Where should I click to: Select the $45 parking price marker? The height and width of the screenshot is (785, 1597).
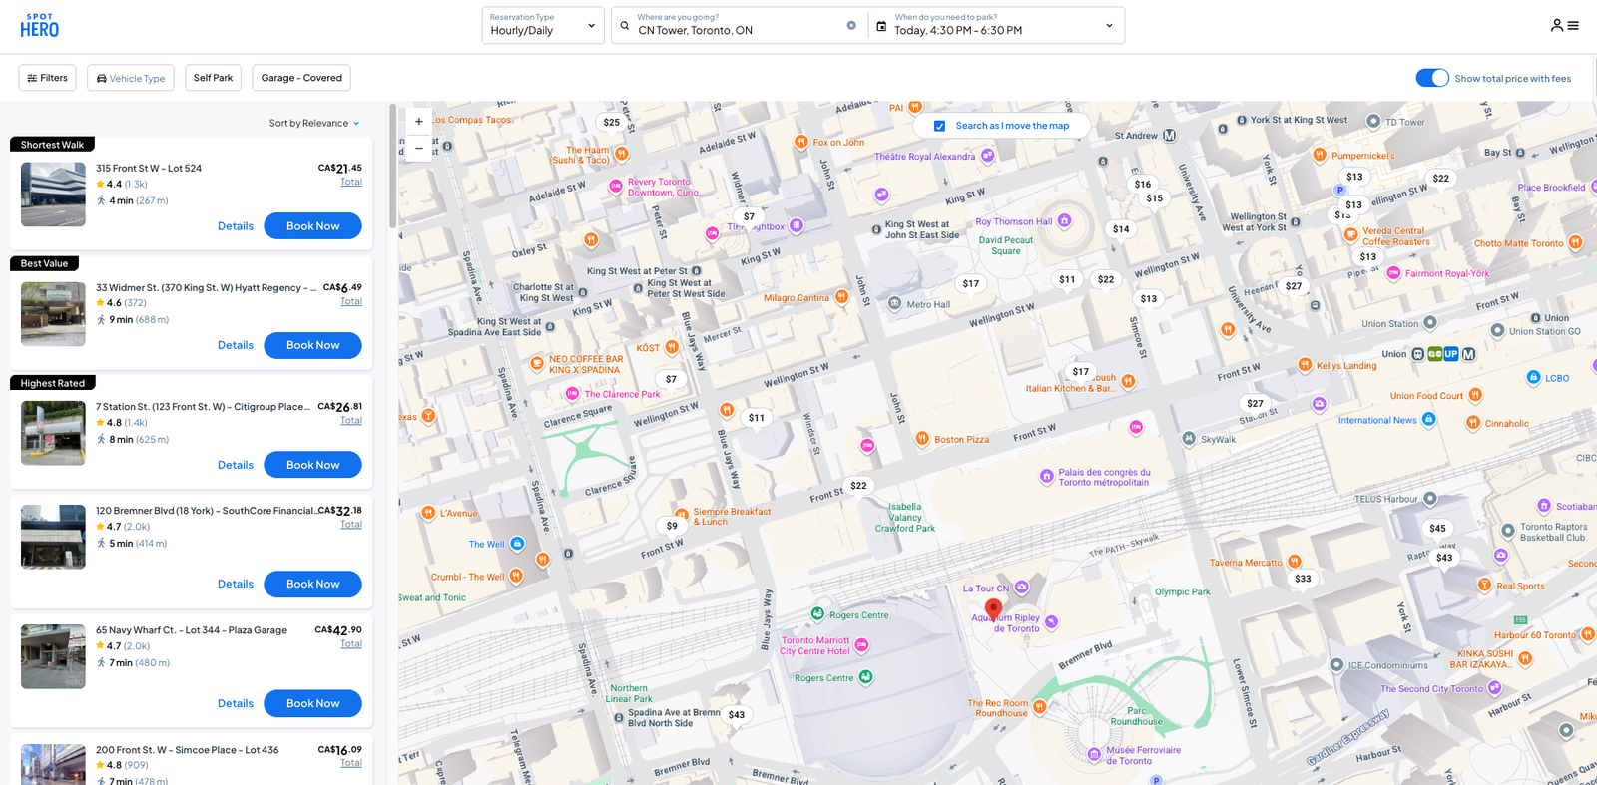pyautogui.click(x=1437, y=529)
